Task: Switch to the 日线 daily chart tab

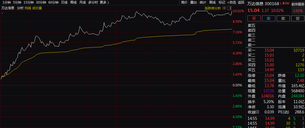Action: point(64,3)
